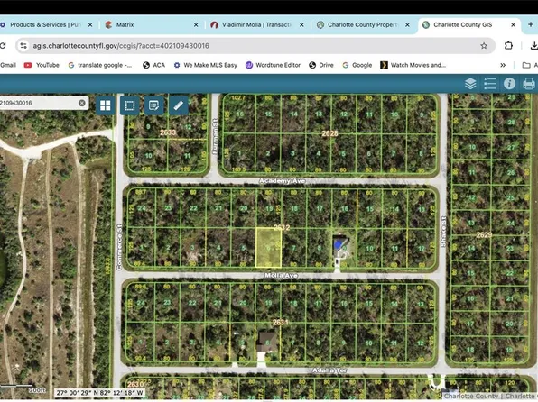Click the information icon in header
This screenshot has height=402, width=538.
(509, 84)
